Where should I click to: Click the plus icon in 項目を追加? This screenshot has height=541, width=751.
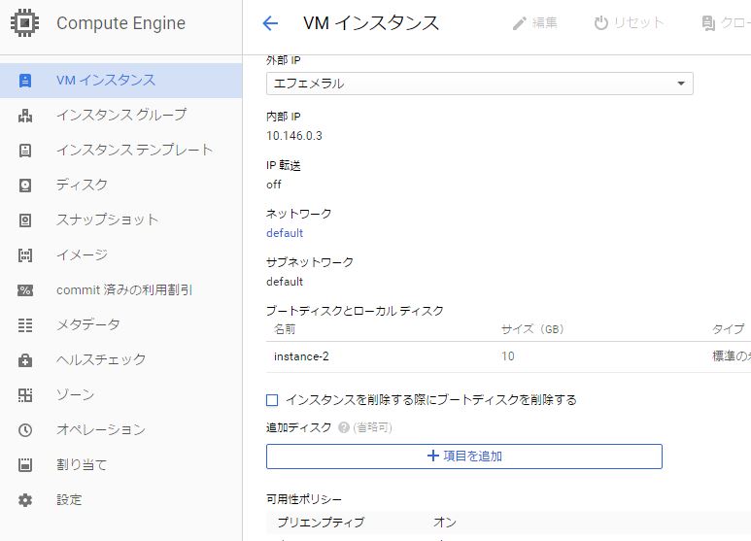coord(433,456)
